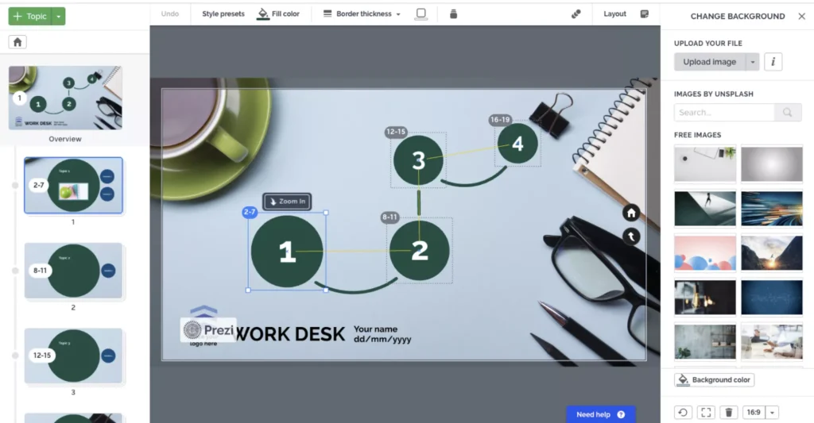Click the animation path icon in toolbar
The height and width of the screenshot is (423, 814).
(x=576, y=14)
